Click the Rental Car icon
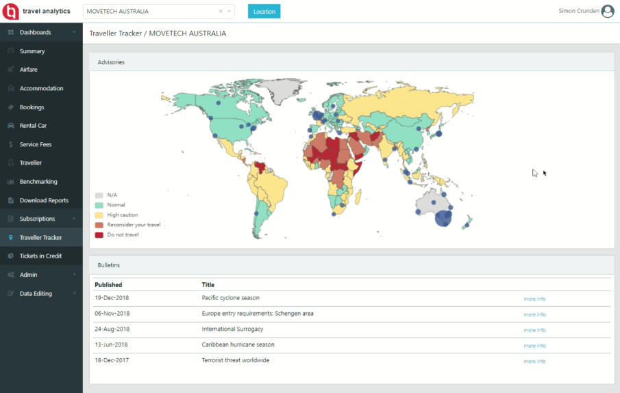The image size is (620, 393). [x=11, y=126]
